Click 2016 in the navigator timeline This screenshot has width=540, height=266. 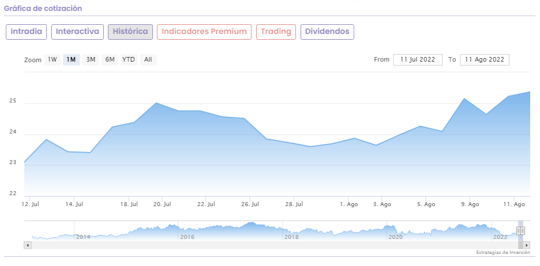pos(187,237)
